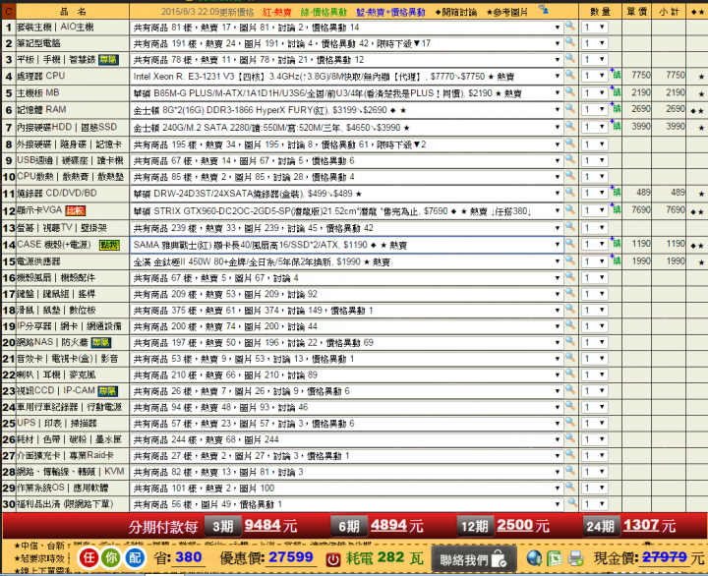Click the red 任 circle button

88,558
